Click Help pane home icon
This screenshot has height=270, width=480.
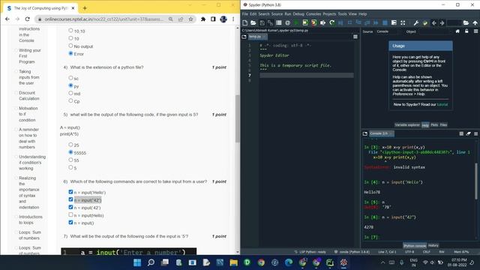point(457,31)
